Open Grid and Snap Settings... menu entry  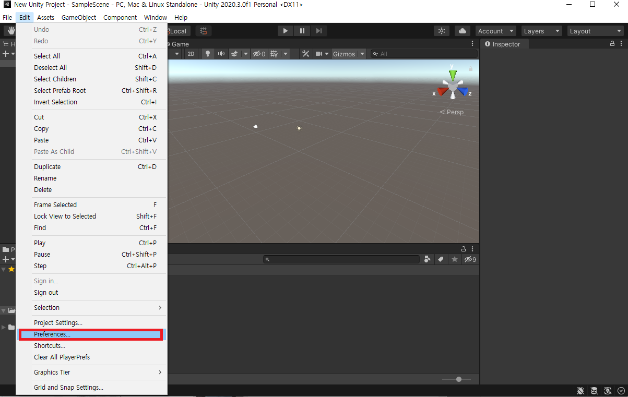click(x=91, y=388)
